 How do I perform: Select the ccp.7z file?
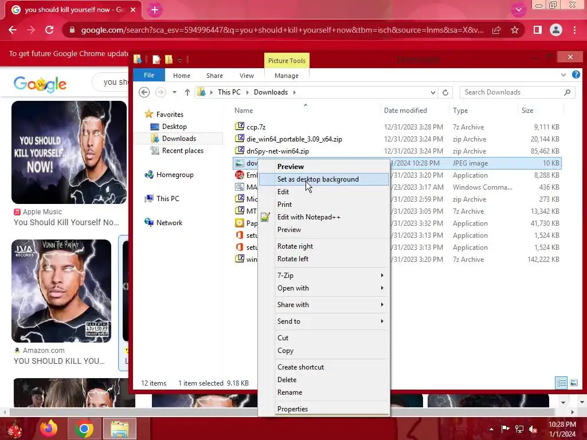[x=256, y=127]
